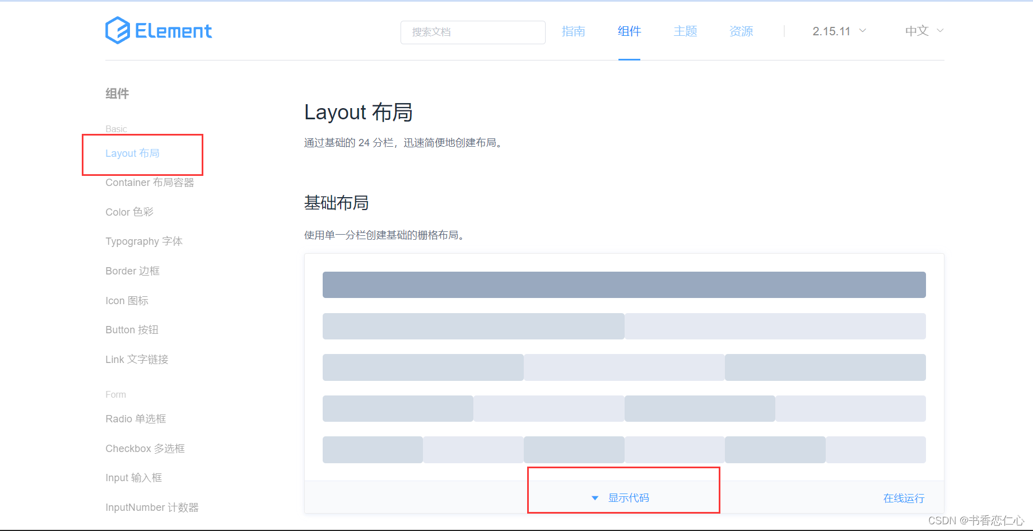Viewport: 1033px width, 531px height.
Task: Open Input 输入框 page
Action: pyautogui.click(x=134, y=478)
